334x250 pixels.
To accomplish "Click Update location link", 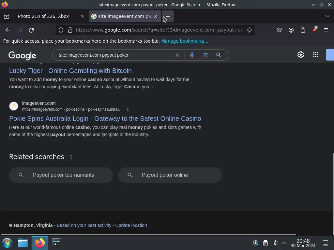I will 131,225.
